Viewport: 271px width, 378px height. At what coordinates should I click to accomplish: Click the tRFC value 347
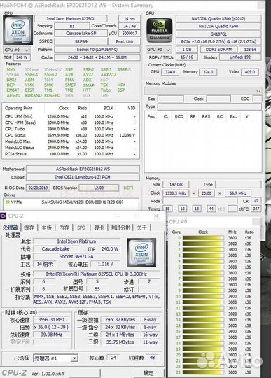click(256, 209)
